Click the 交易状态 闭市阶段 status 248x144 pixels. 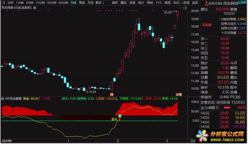223,102
